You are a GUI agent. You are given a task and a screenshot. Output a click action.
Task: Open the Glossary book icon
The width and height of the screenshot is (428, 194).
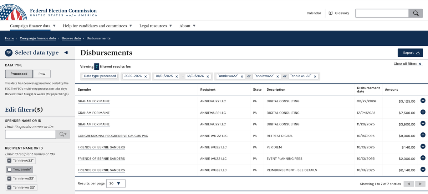point(331,13)
